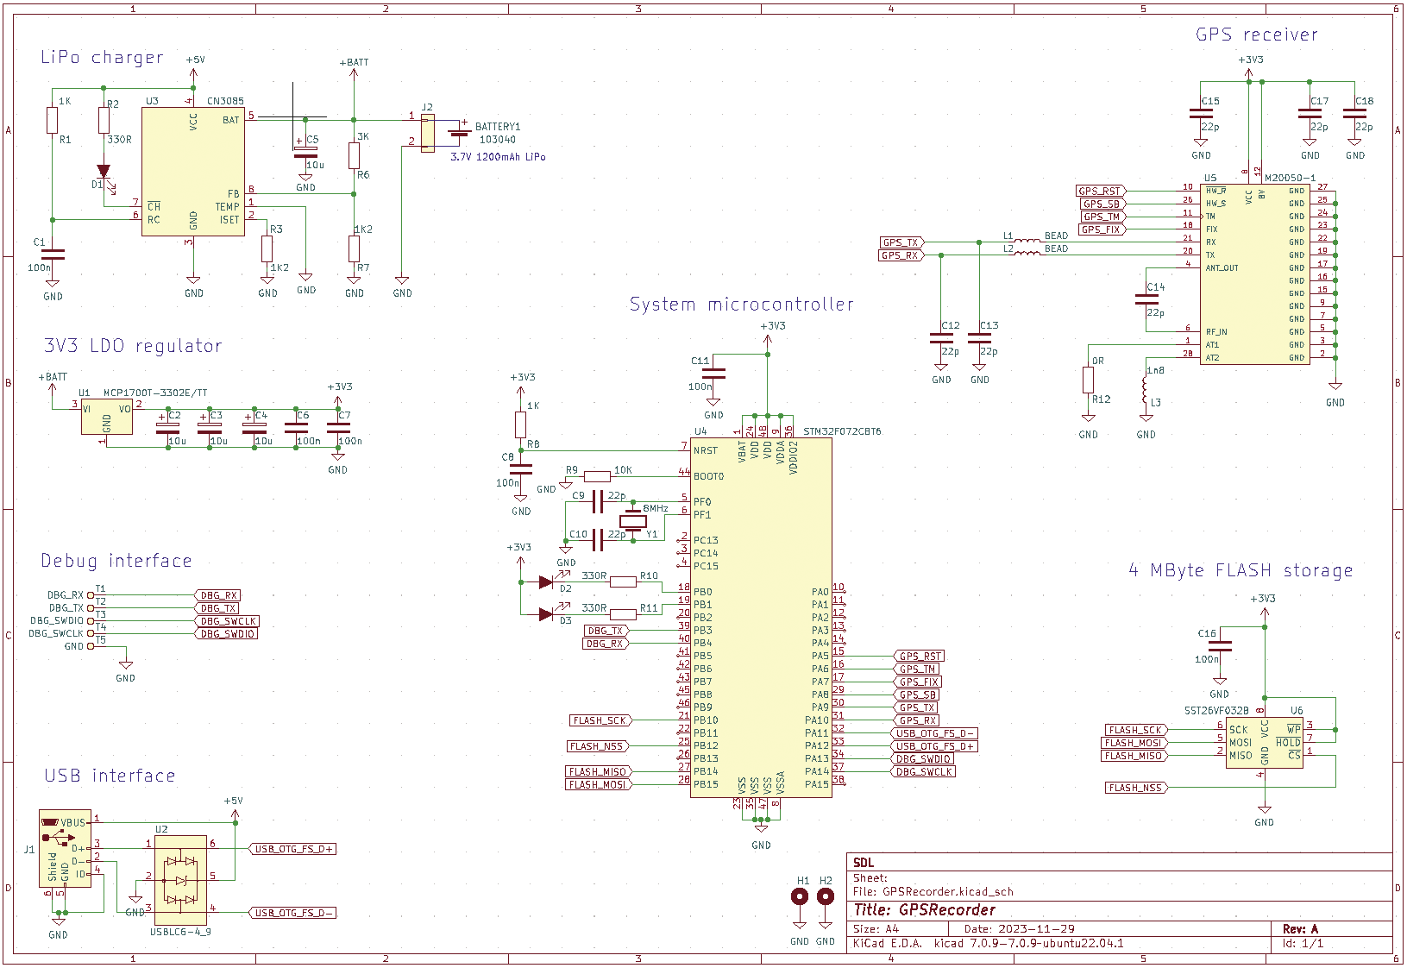Screen dimensions: 1407x968
Task: Click the 'LiPo charger' section title
Action: click(102, 57)
